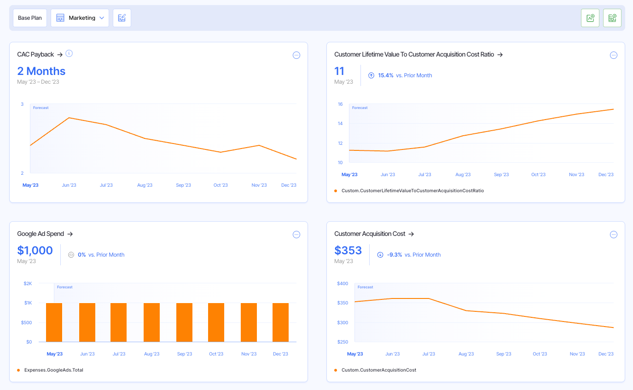The image size is (633, 390).
Task: Open the Google Ad Spend ellipsis menu
Action: (x=296, y=234)
